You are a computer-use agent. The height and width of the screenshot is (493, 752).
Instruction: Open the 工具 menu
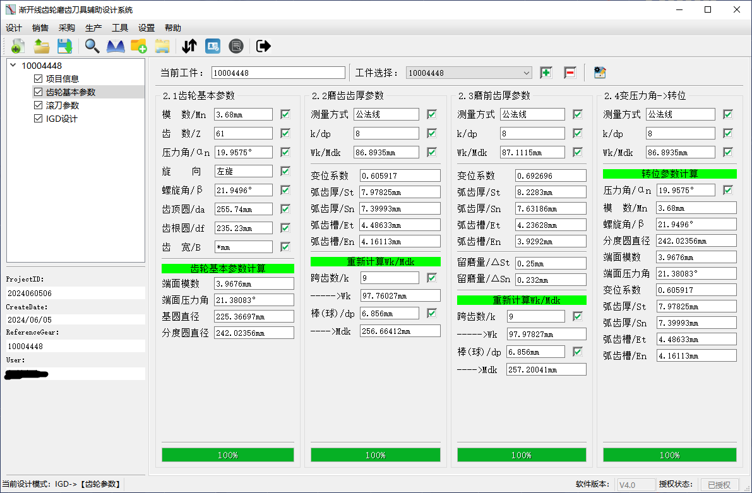pyautogui.click(x=120, y=28)
